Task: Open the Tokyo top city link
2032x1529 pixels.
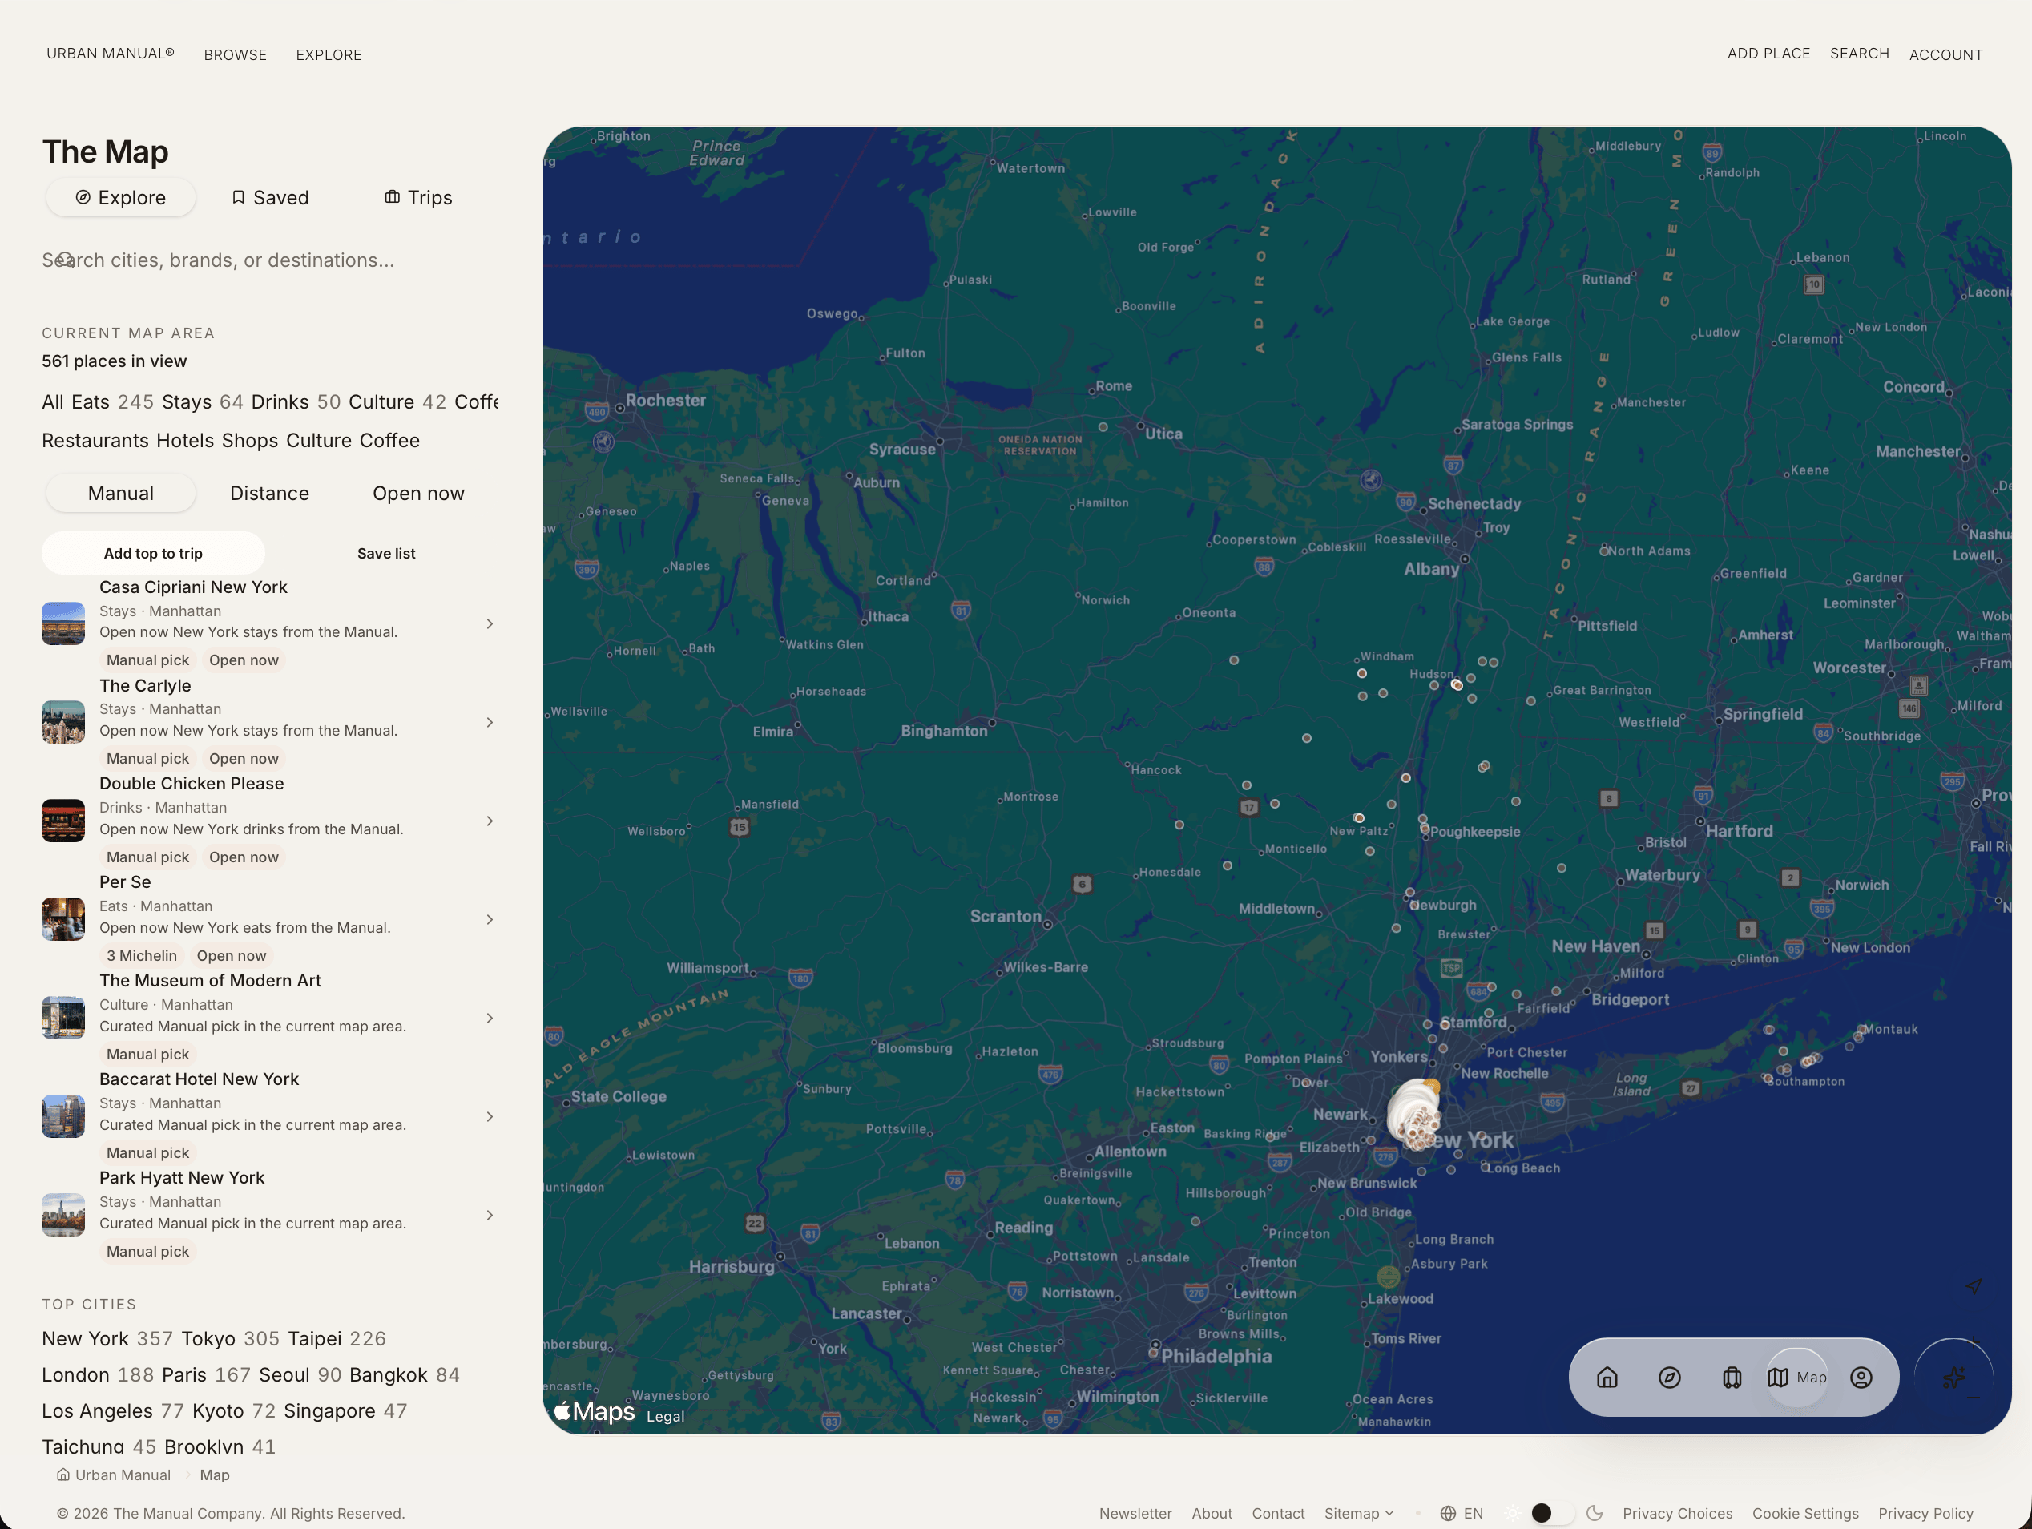Action: 231,1339
